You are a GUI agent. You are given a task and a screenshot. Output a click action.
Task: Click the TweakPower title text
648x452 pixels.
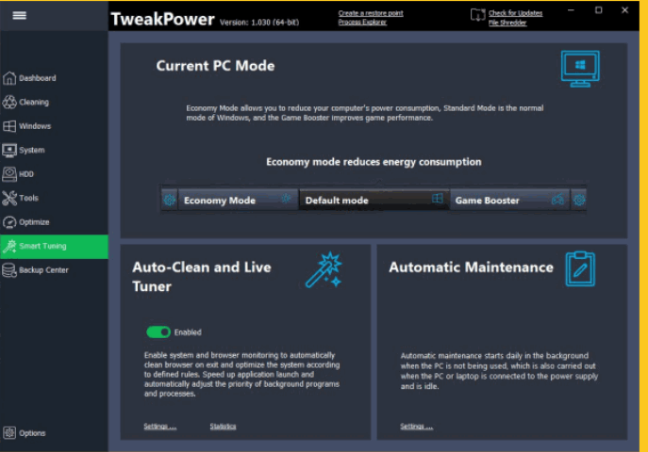point(162,19)
